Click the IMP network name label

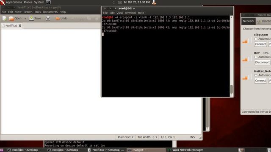[x=257, y=53]
